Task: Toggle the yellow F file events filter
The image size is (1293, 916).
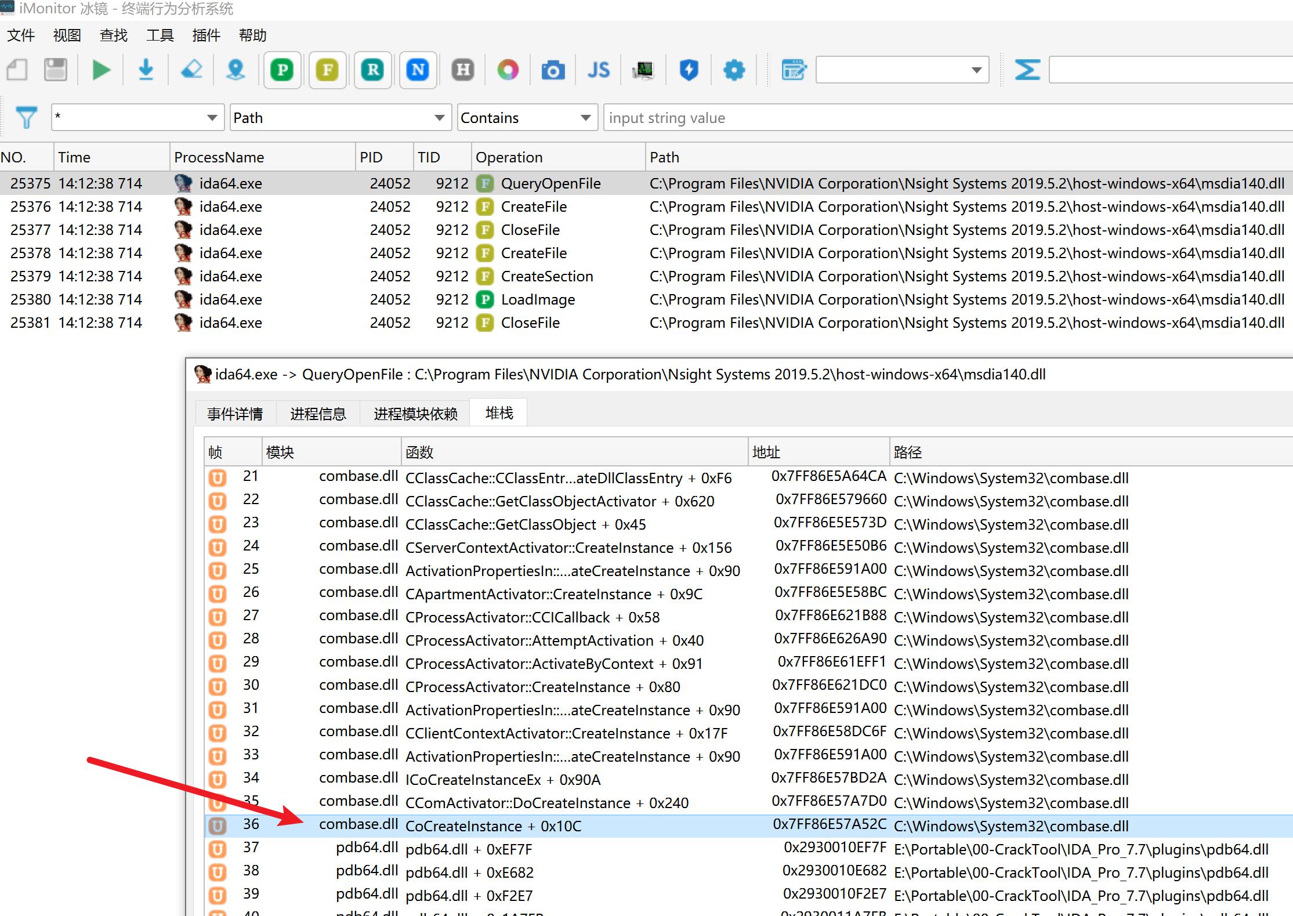Action: [x=328, y=70]
